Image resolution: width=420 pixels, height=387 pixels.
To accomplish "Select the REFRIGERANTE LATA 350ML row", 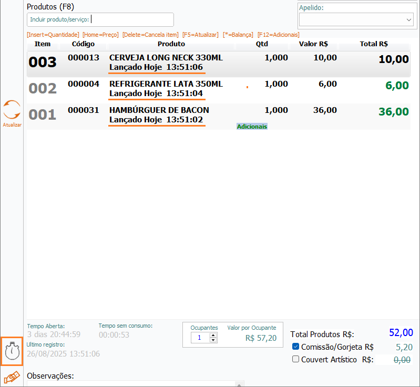I will pyautogui.click(x=166, y=89).
